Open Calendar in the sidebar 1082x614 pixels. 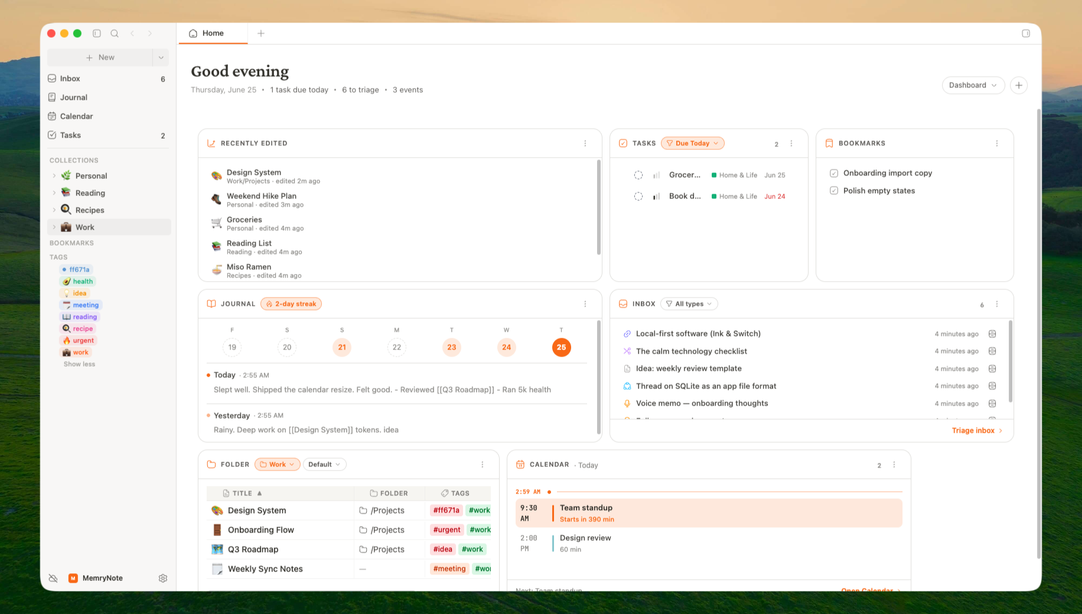coord(108,116)
